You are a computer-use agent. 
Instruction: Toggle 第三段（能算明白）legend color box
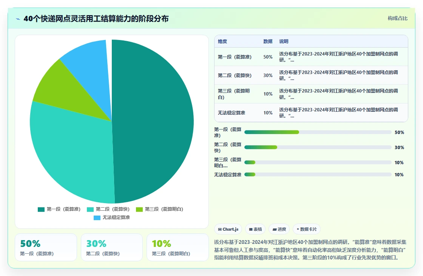(139, 210)
